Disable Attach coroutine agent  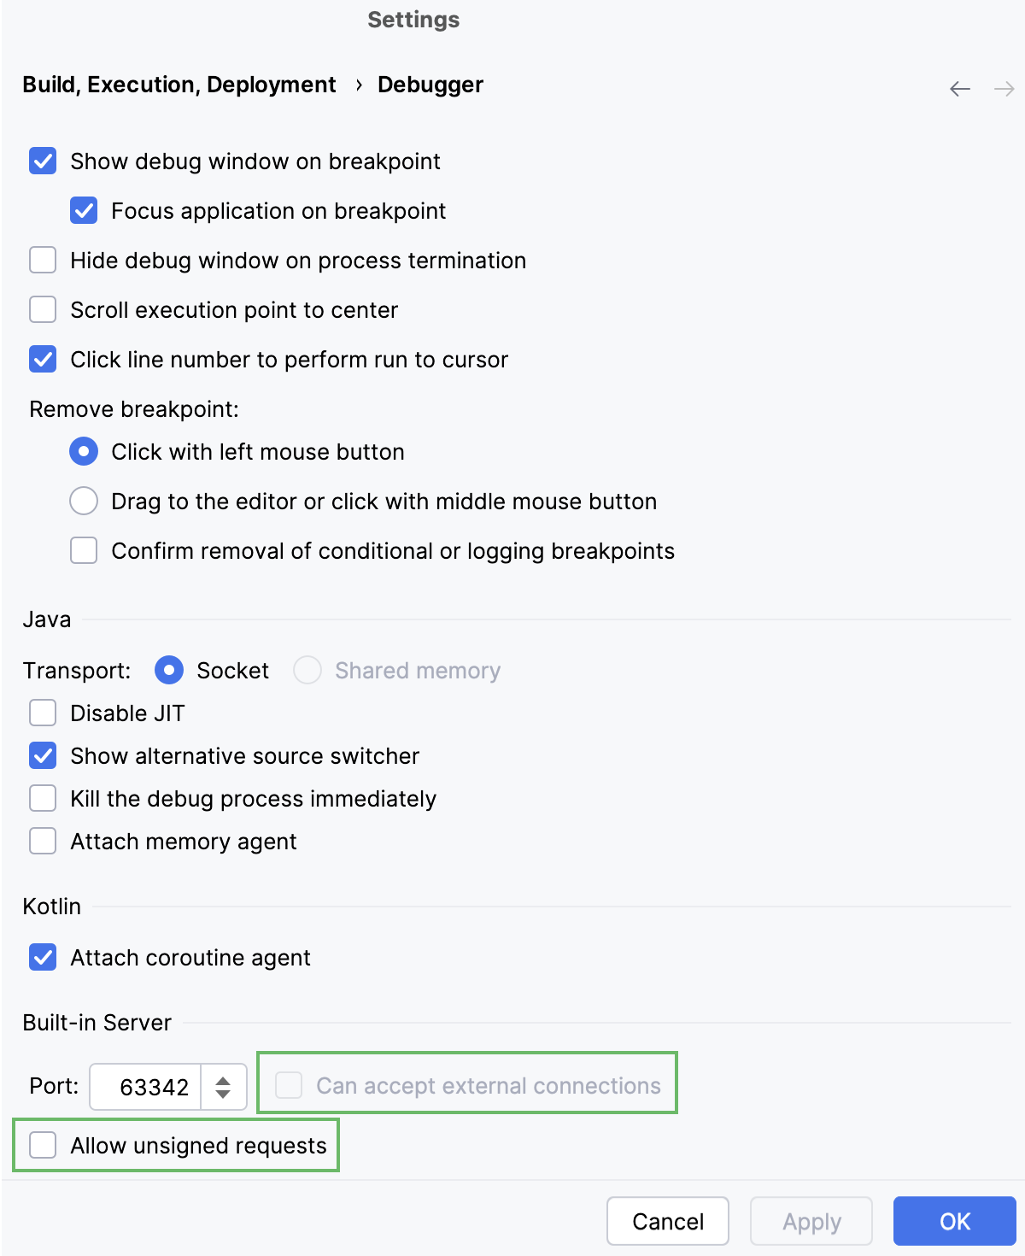(42, 957)
